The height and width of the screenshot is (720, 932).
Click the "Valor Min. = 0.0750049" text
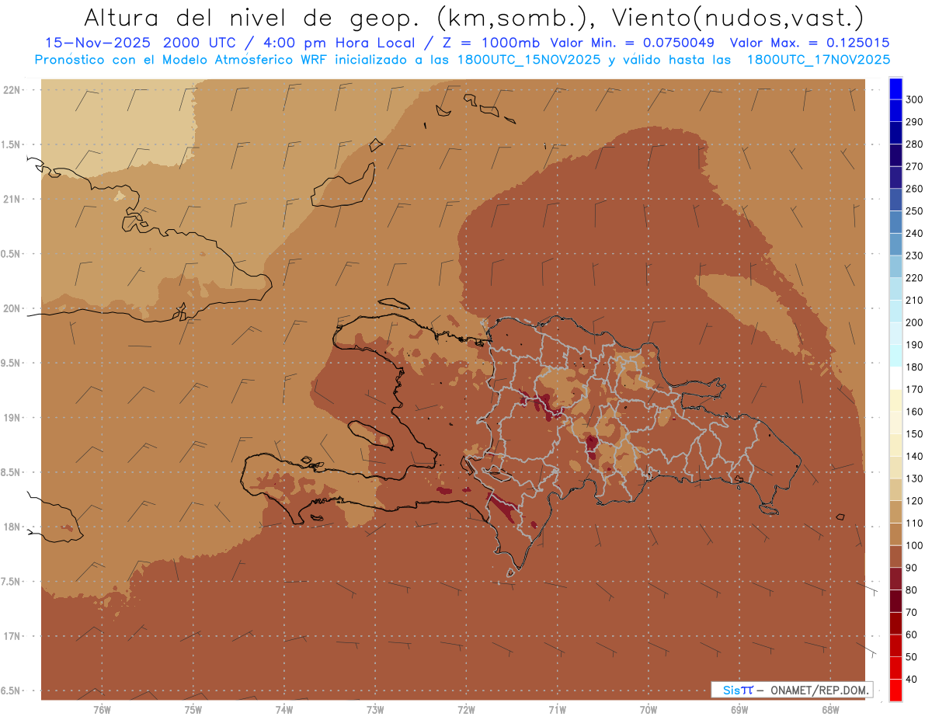pos(631,43)
